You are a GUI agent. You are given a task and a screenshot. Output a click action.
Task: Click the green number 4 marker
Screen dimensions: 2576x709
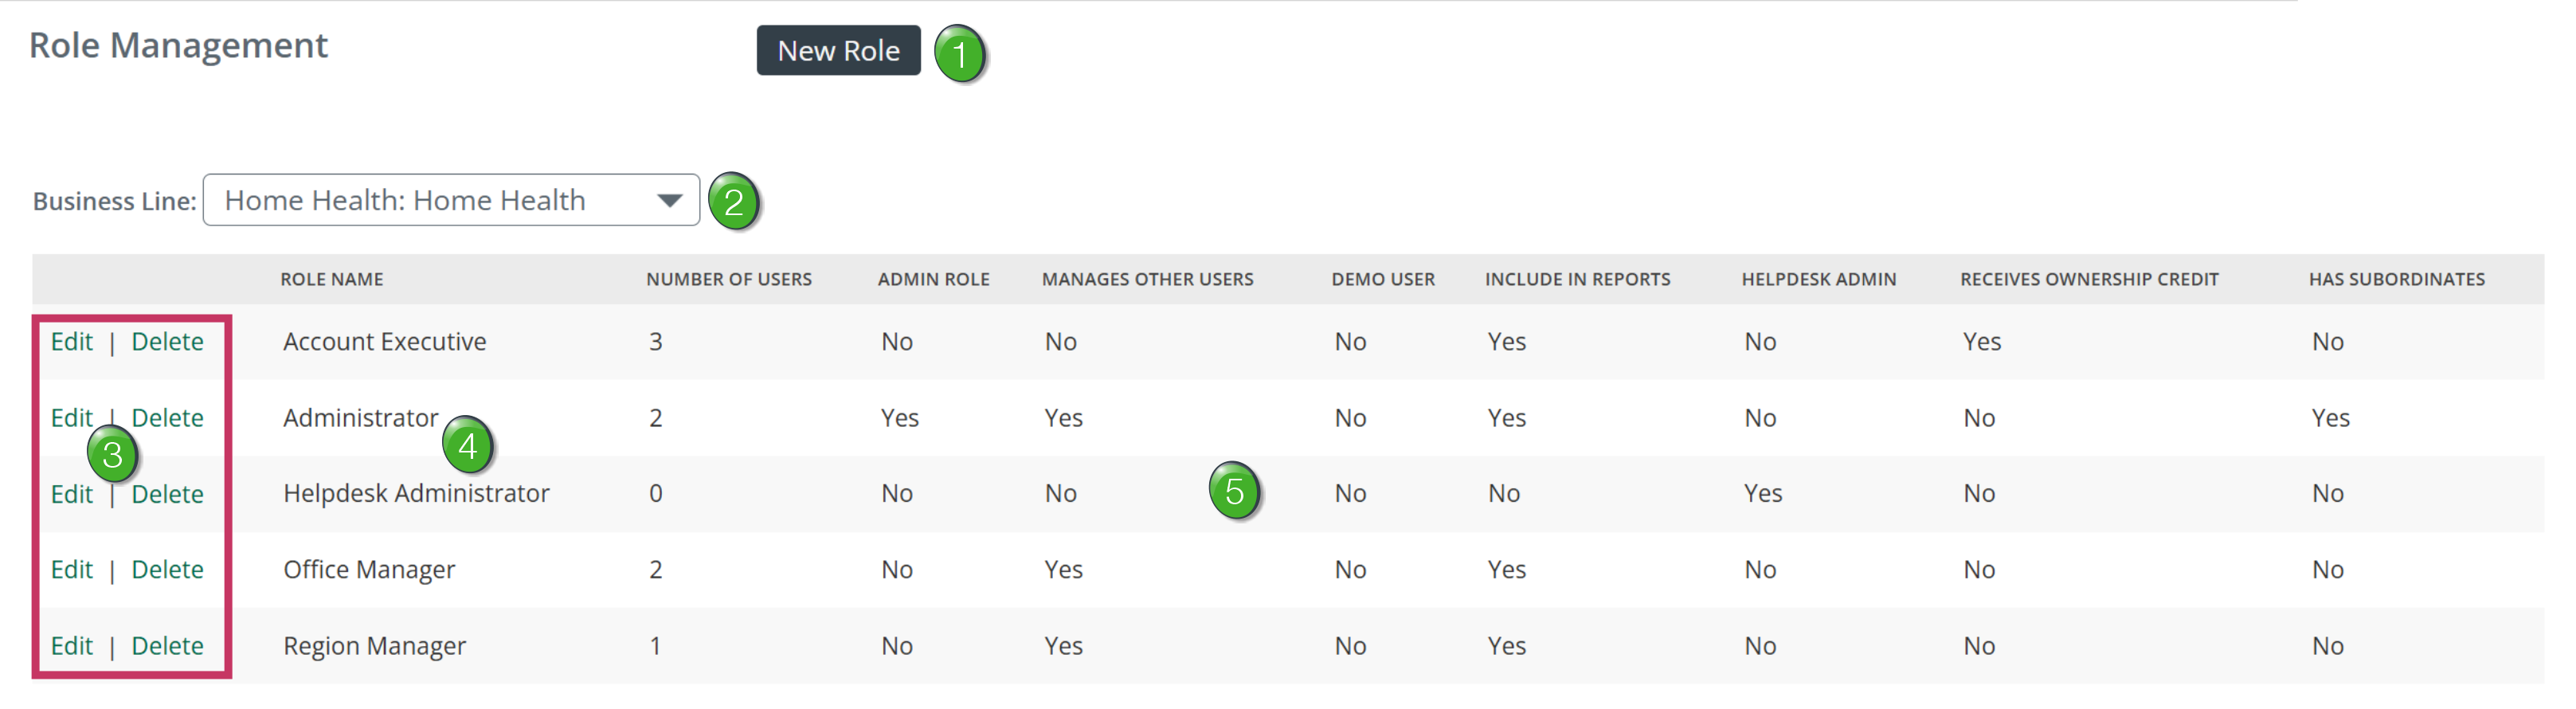point(468,445)
